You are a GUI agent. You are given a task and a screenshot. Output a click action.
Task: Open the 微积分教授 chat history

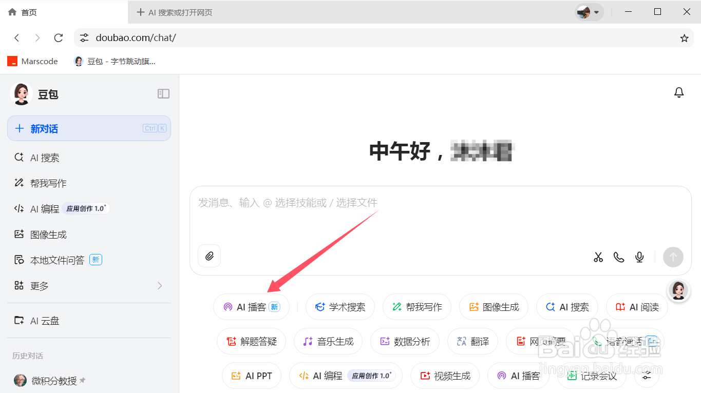click(x=89, y=381)
